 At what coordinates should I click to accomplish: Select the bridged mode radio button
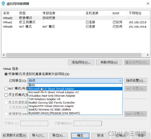6,74
